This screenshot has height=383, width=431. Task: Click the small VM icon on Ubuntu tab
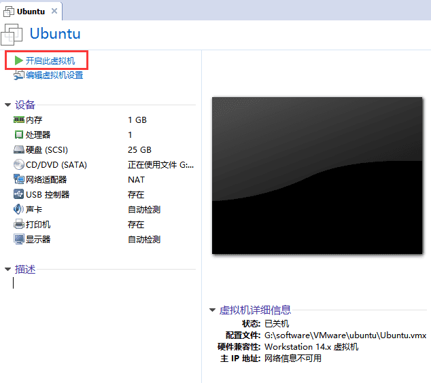coord(9,12)
